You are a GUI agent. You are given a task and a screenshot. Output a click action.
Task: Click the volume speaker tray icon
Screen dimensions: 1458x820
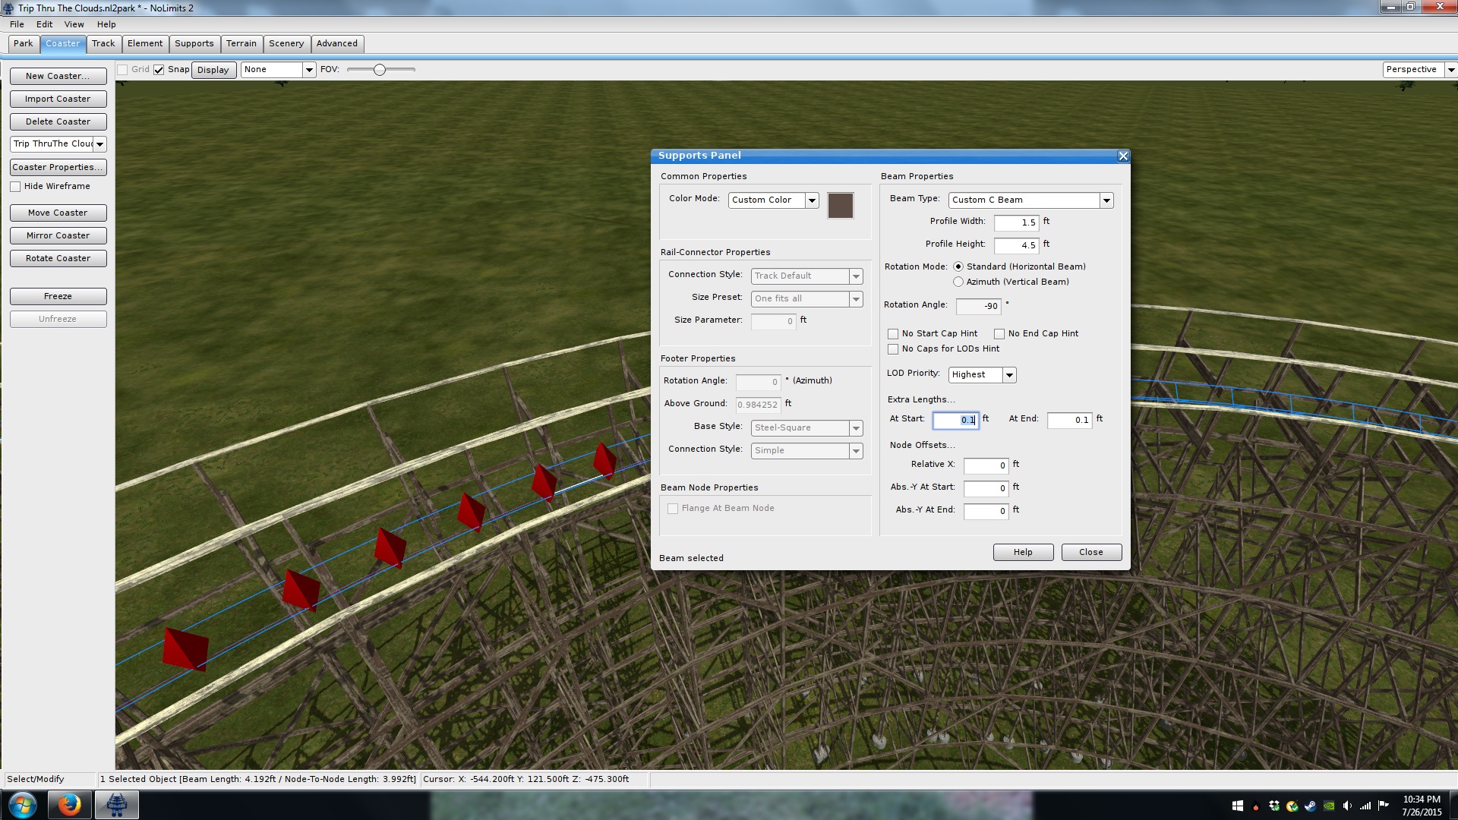[1347, 806]
